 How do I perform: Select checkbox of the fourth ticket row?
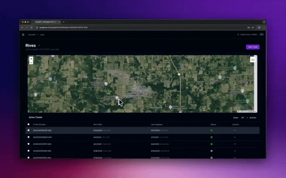(29, 151)
